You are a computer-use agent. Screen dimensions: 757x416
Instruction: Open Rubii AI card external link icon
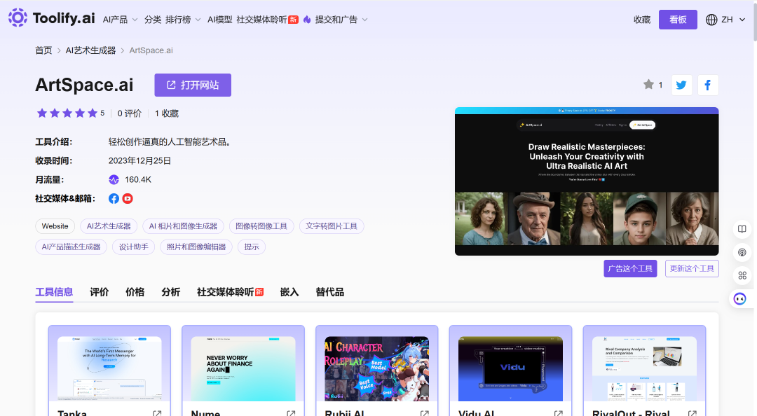coord(424,414)
